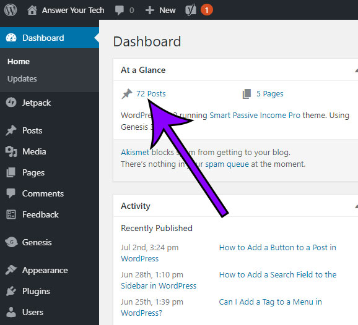Open the Updates submenu item
Screen dimensions: 358x325
(x=22, y=79)
